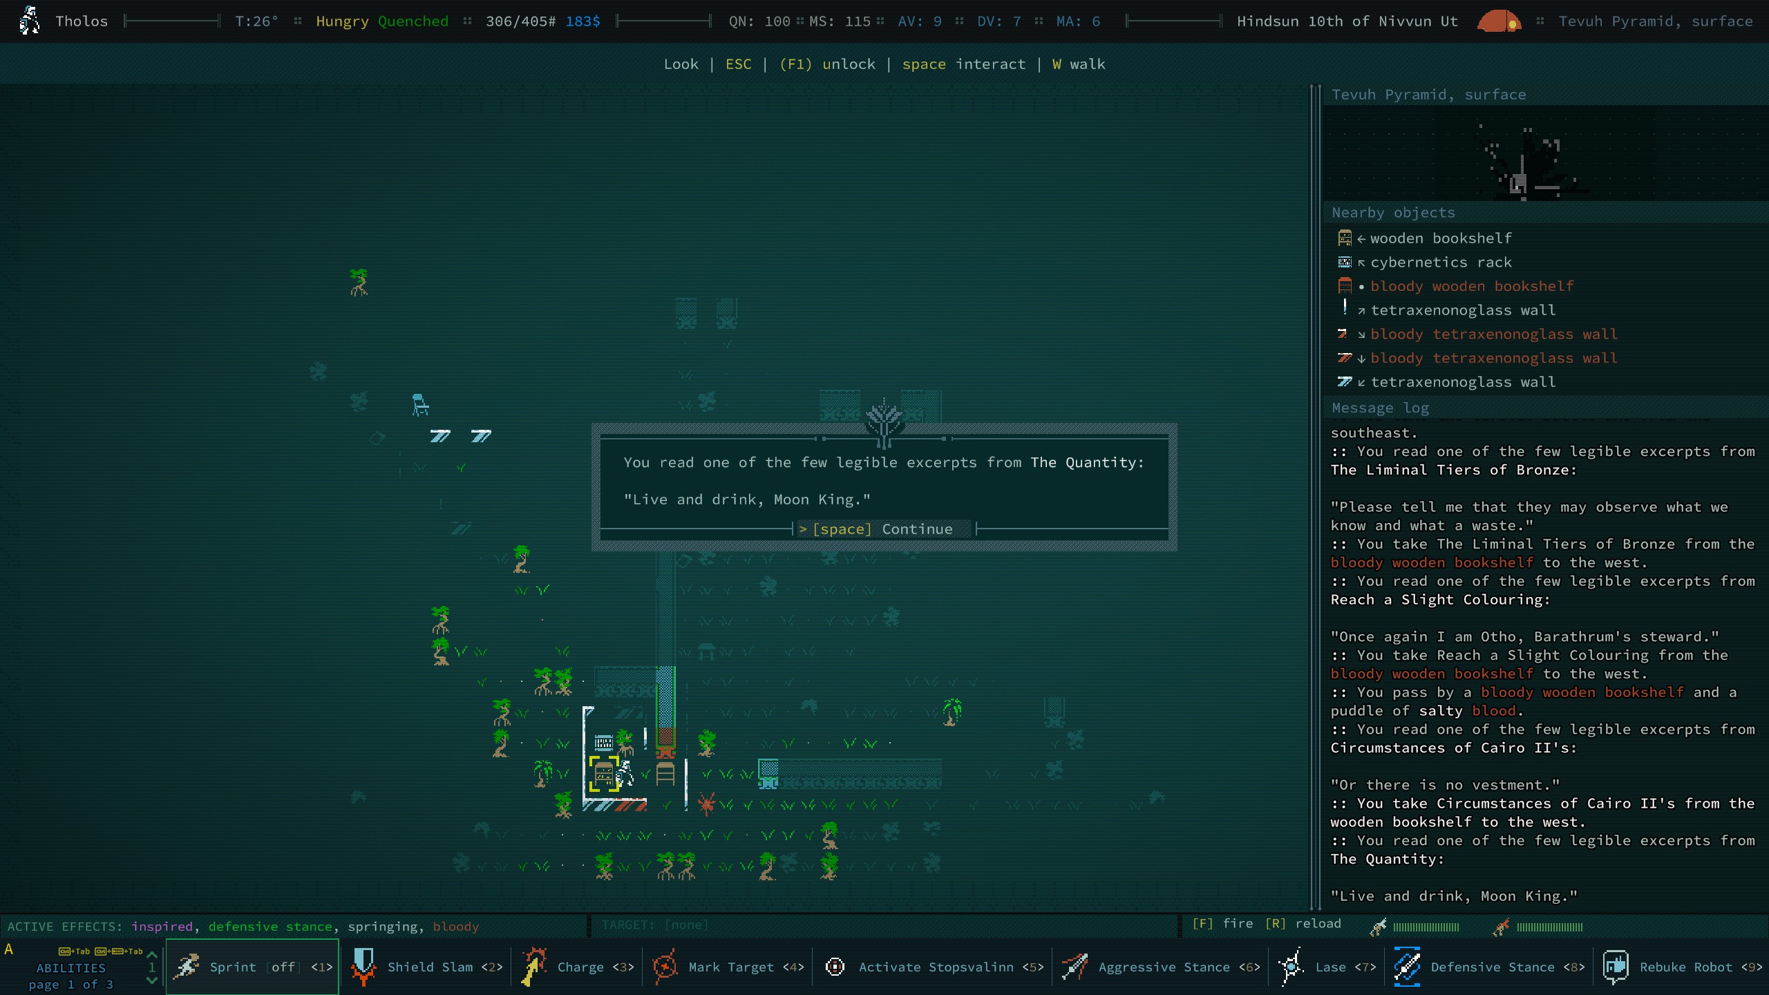The height and width of the screenshot is (995, 1769).
Task: Click the Aggressive Stance ability icon
Action: tap(1073, 966)
